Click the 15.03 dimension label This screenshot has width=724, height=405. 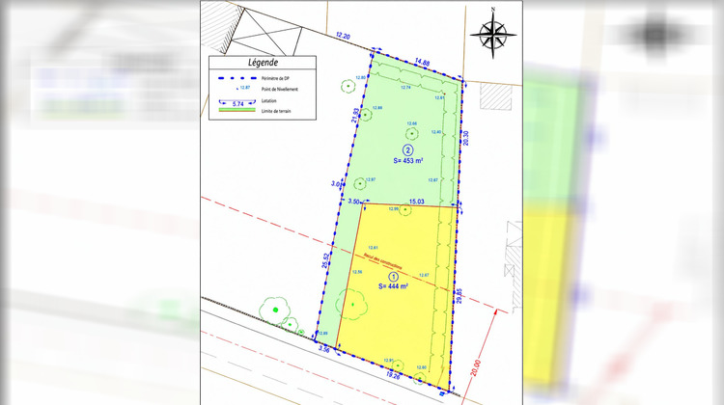[x=416, y=202]
